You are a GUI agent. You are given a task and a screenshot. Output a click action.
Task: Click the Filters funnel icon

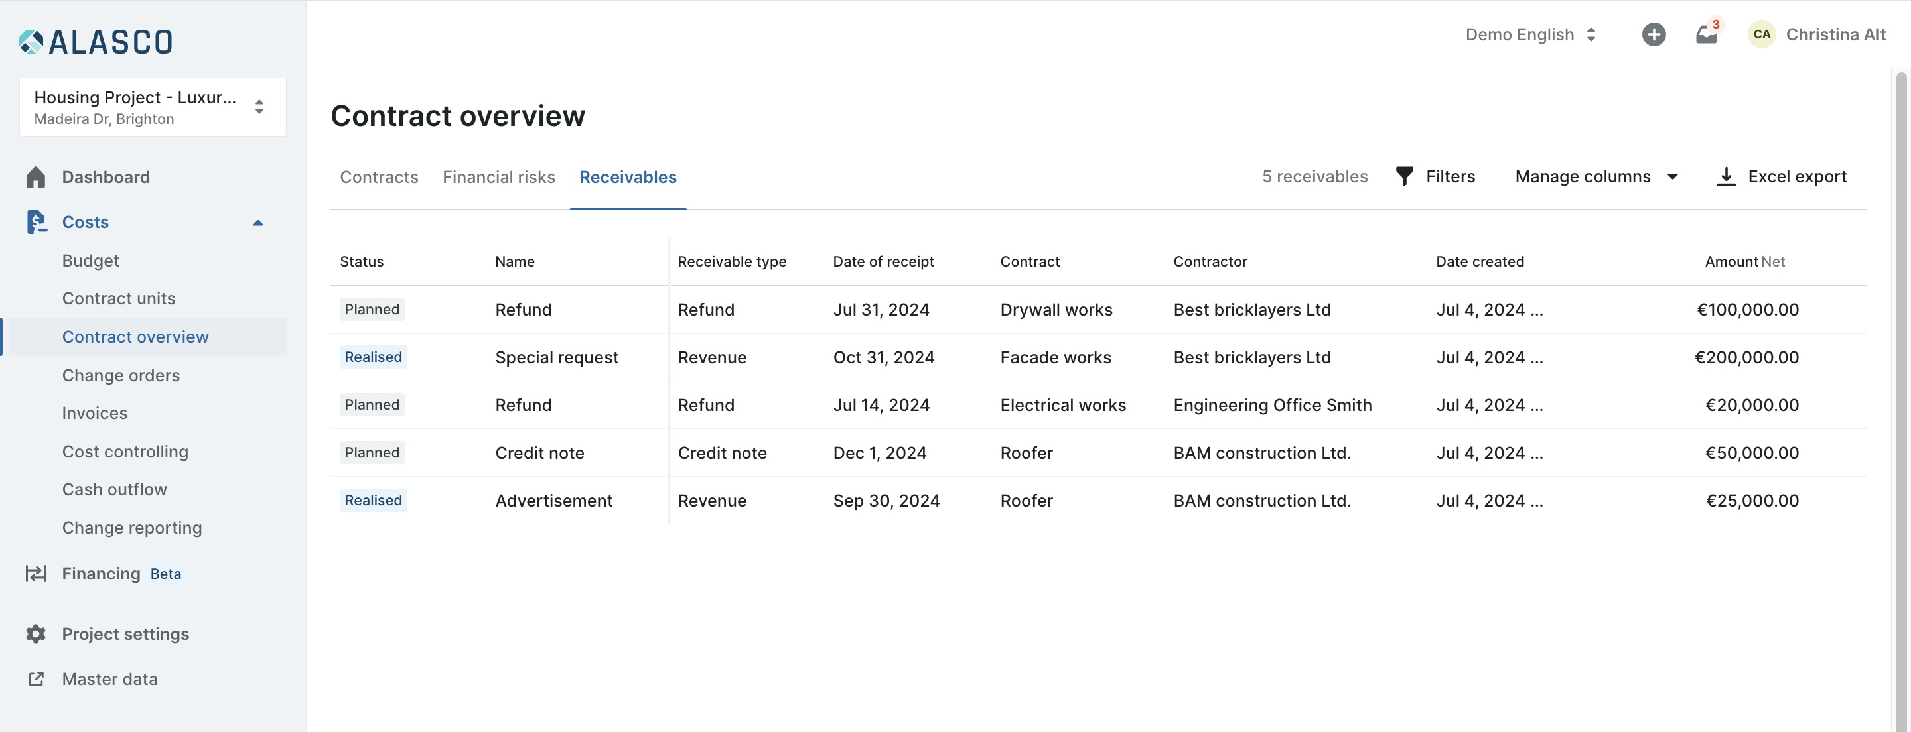click(x=1404, y=176)
